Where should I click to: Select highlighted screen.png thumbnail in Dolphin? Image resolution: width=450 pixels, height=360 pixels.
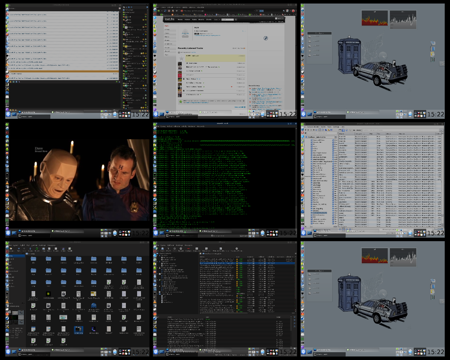point(79,329)
